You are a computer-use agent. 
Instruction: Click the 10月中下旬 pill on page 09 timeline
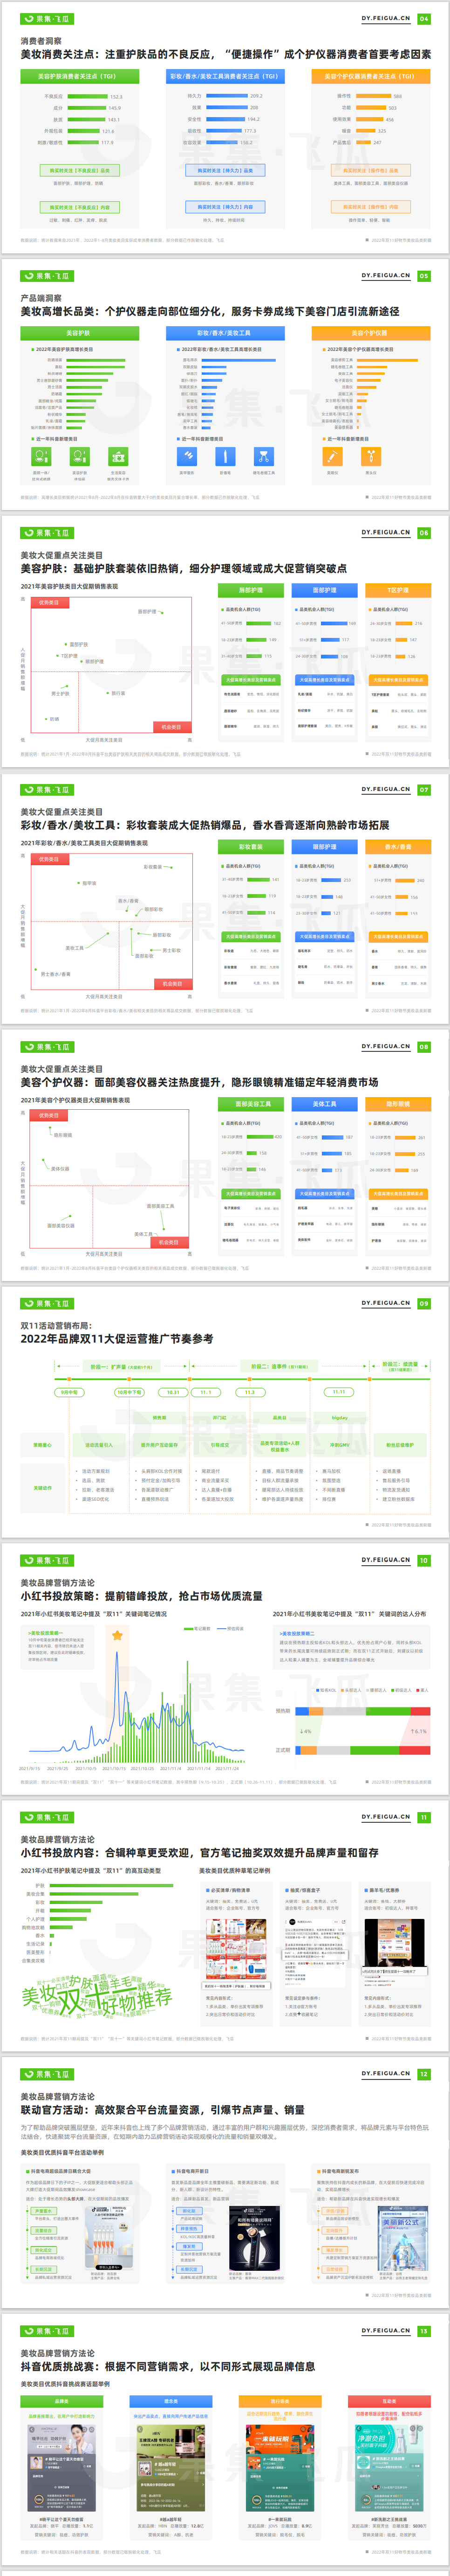pyautogui.click(x=129, y=1392)
